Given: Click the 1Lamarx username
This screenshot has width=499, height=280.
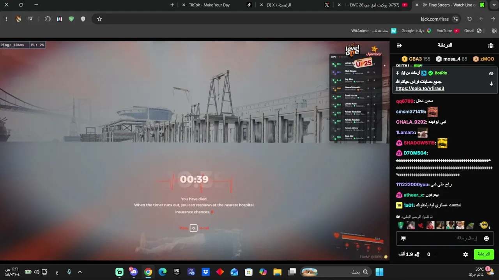Looking at the screenshot, I should point(405,133).
